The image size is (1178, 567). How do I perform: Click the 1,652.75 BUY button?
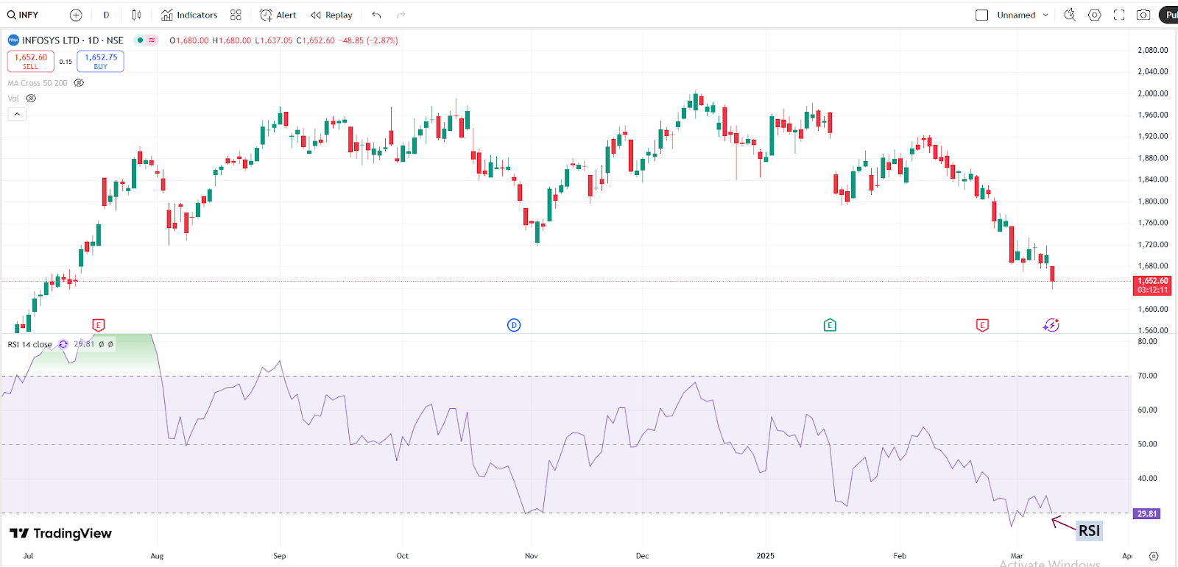(x=101, y=61)
